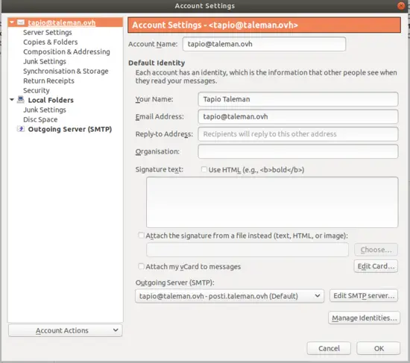
Task: Open Security settings
Action: click(x=37, y=90)
